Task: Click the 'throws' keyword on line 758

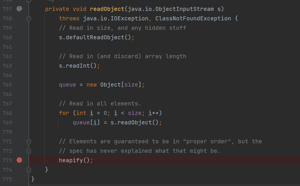Action: tap(69, 19)
